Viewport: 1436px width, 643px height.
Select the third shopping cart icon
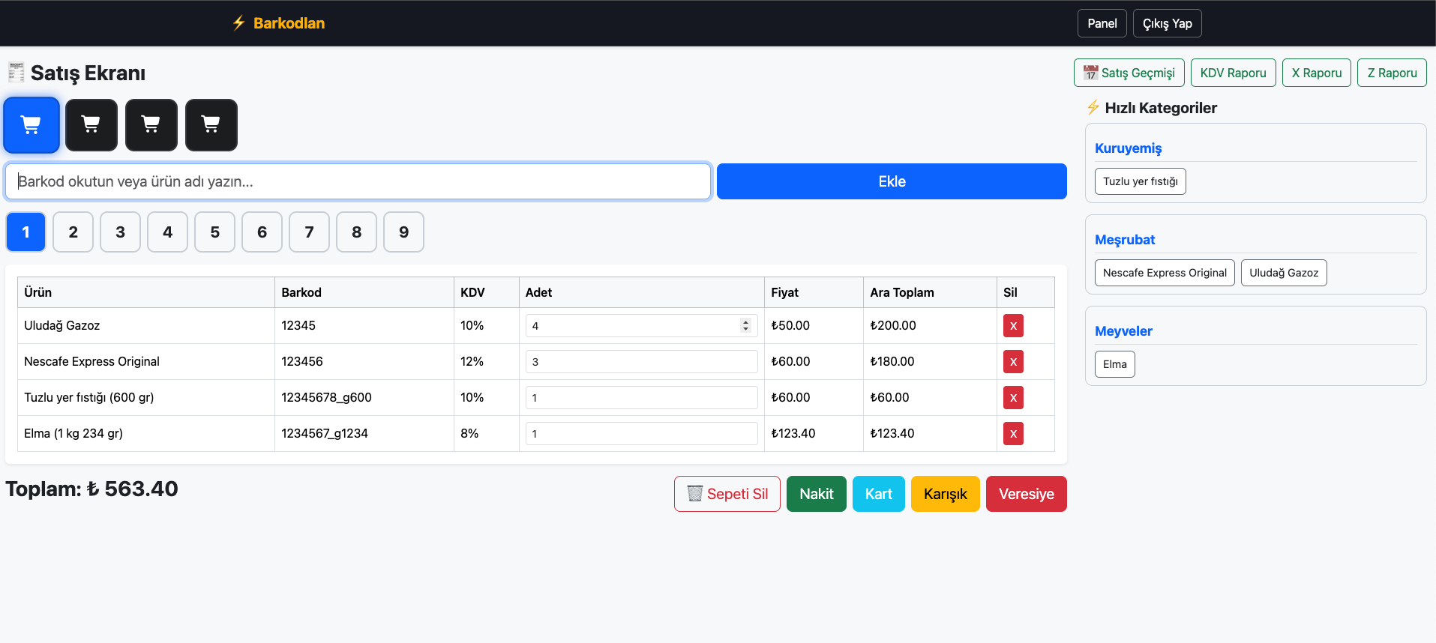[x=151, y=125]
